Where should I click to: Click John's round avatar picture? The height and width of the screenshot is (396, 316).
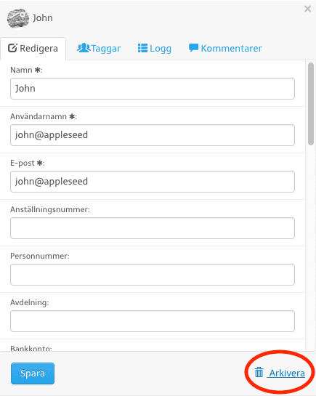point(17,18)
